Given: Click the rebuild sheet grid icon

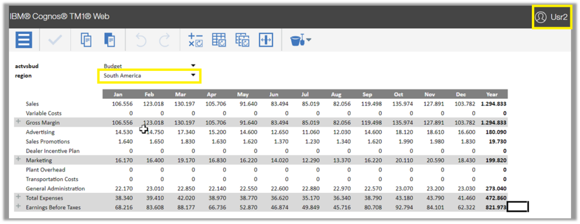Looking at the screenshot, I should tap(219, 40).
